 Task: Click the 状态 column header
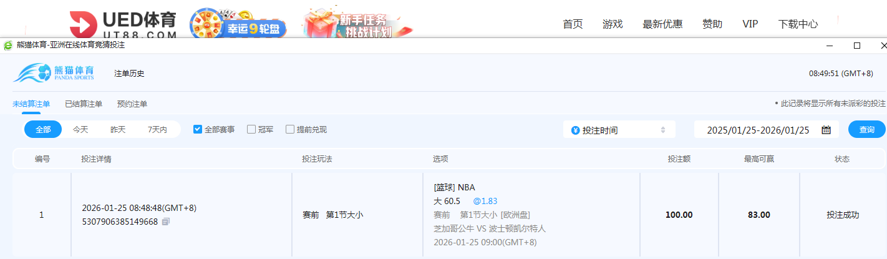pos(842,159)
